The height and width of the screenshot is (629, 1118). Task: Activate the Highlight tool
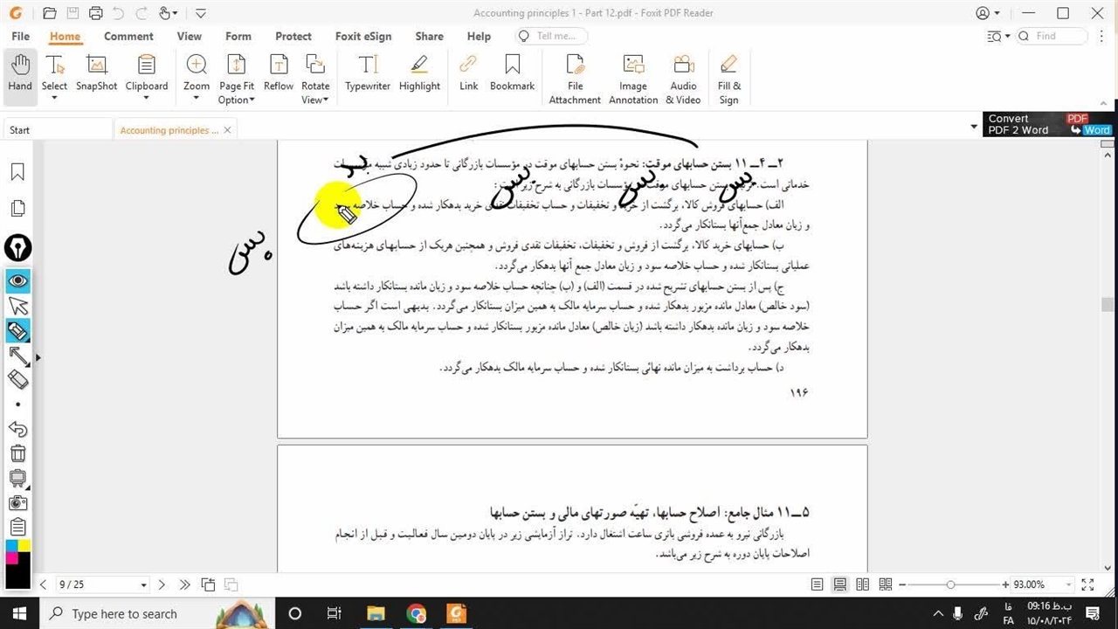(419, 73)
